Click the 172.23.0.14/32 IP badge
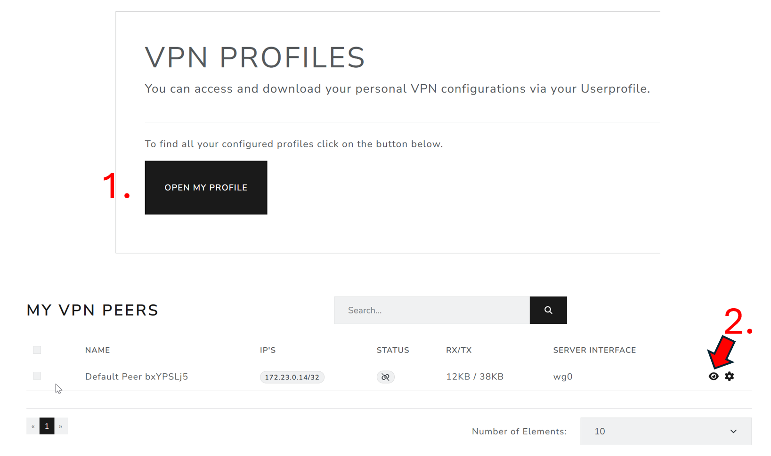Viewport: 771px width, 456px height. coord(292,377)
